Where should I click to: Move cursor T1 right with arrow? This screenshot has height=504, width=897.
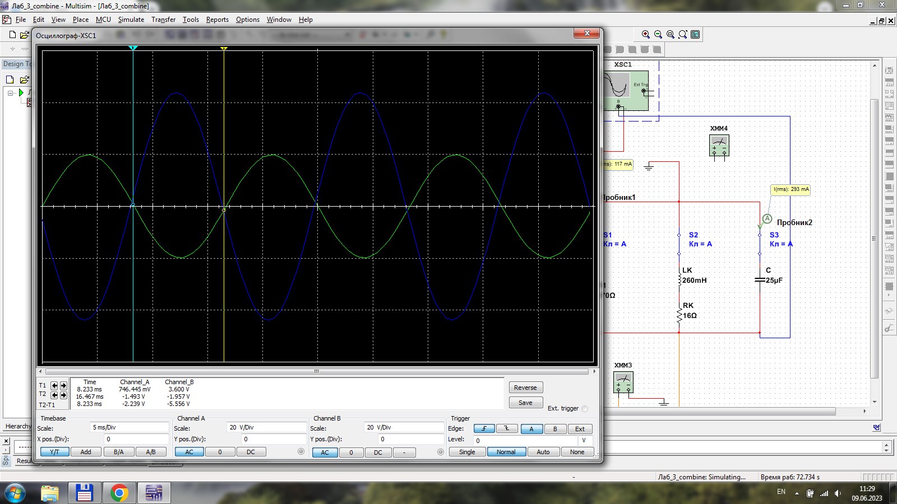(x=63, y=385)
